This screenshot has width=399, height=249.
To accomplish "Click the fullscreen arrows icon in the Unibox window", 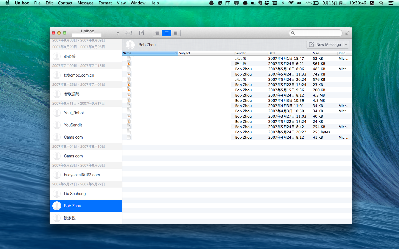I will click(x=347, y=33).
